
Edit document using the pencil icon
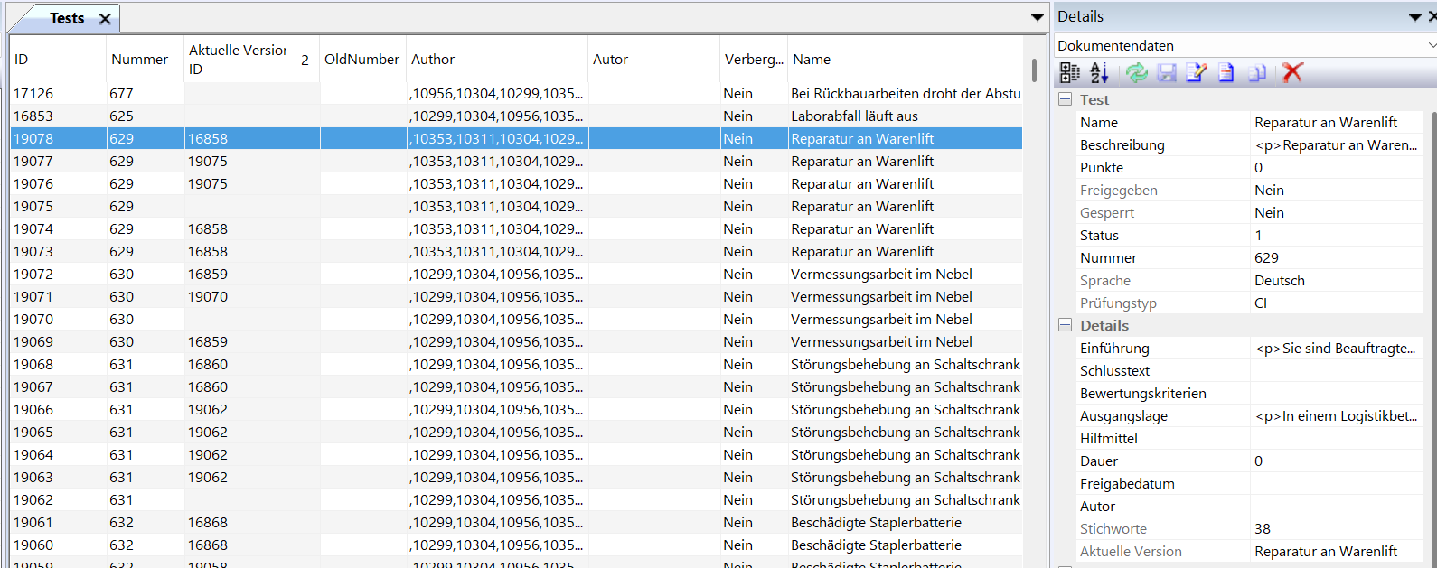click(1197, 73)
